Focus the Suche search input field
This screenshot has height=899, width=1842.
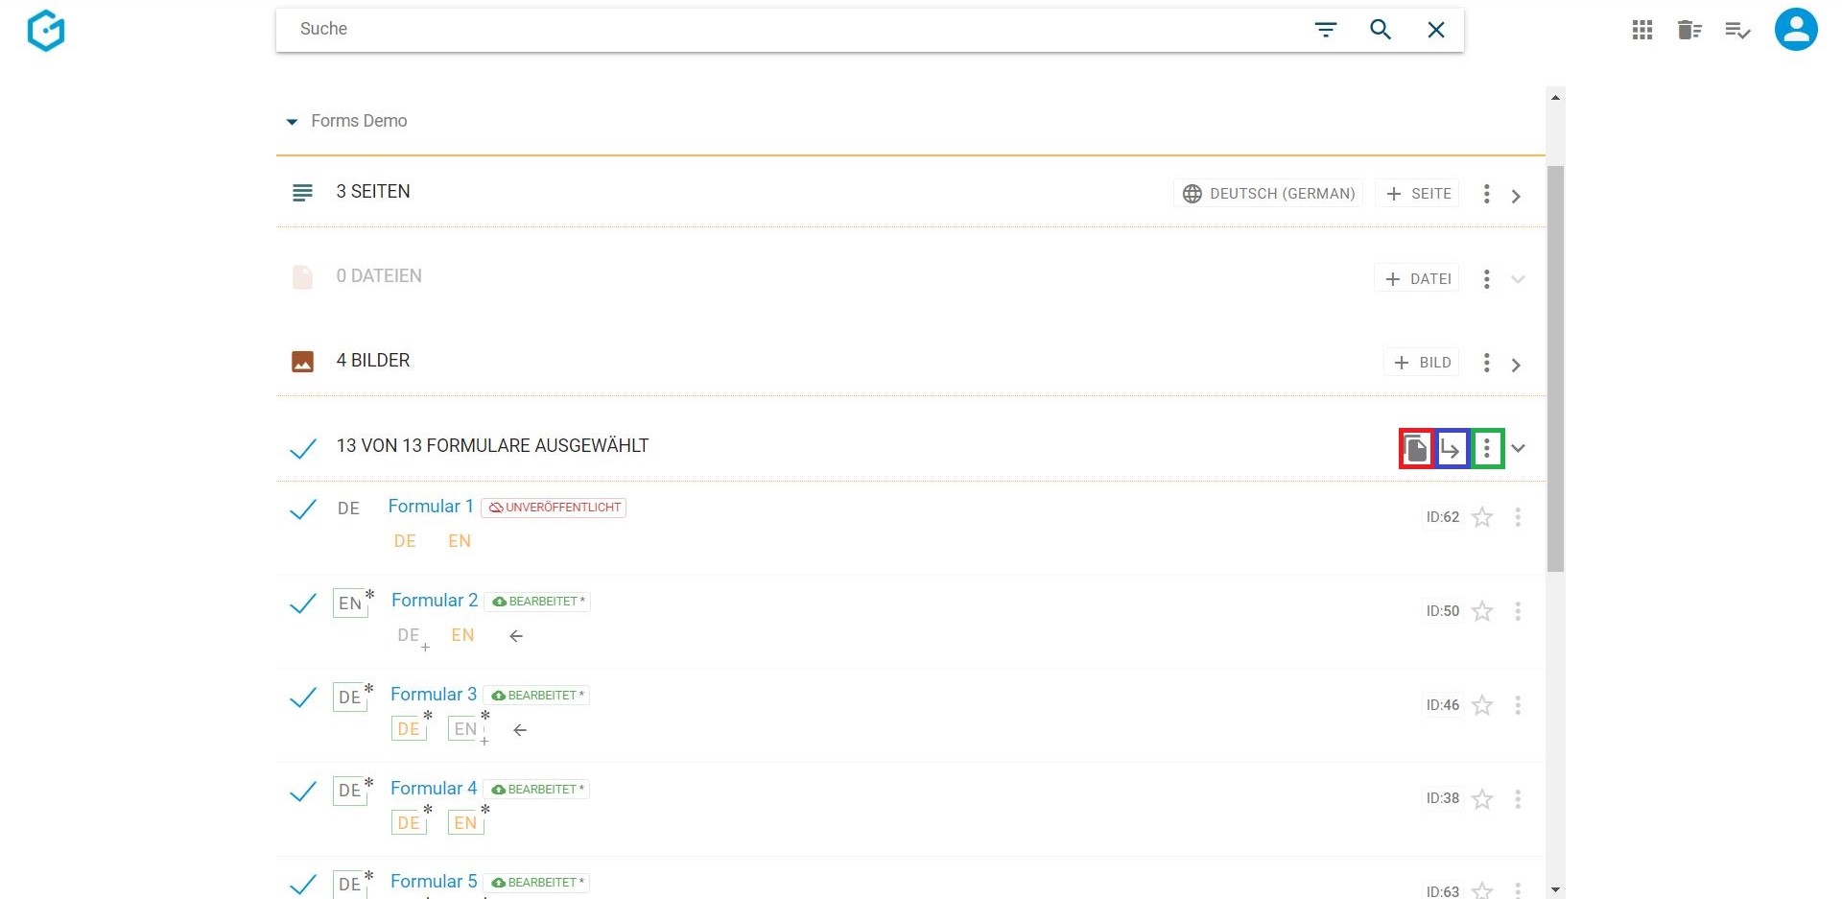796,30
